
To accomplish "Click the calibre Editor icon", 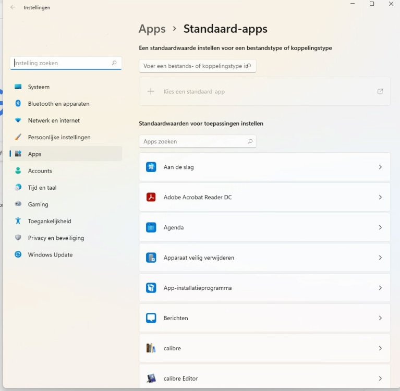I will 151,378.
